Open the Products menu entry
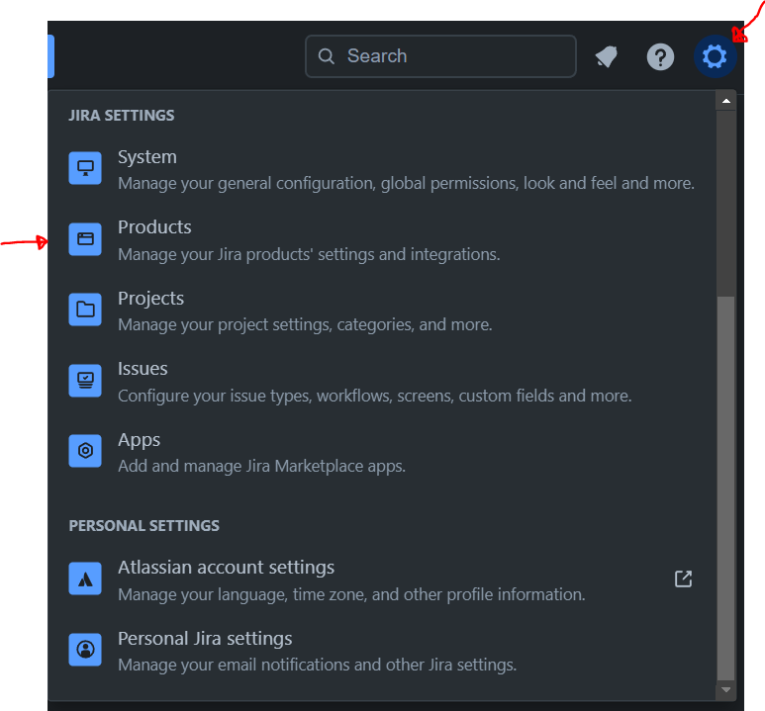The width and height of the screenshot is (765, 711). coord(383,240)
